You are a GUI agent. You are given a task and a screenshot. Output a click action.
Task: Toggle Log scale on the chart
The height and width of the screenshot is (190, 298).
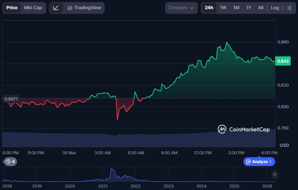[x=275, y=8]
